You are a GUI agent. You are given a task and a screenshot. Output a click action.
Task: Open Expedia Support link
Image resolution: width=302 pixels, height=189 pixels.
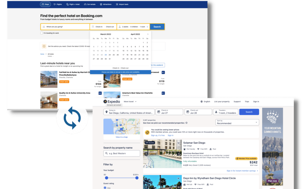pos(237,101)
